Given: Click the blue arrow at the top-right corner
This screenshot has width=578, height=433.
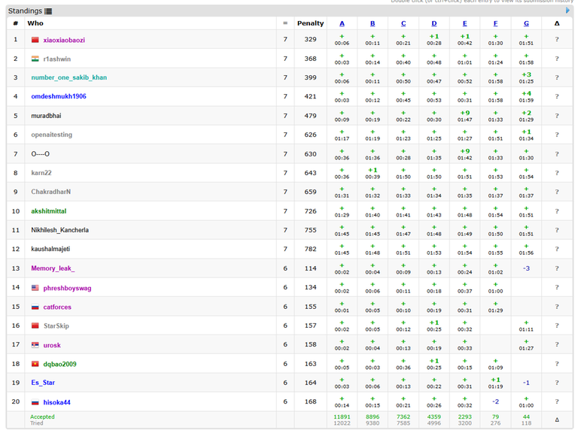Looking at the screenshot, I should coord(567,11).
